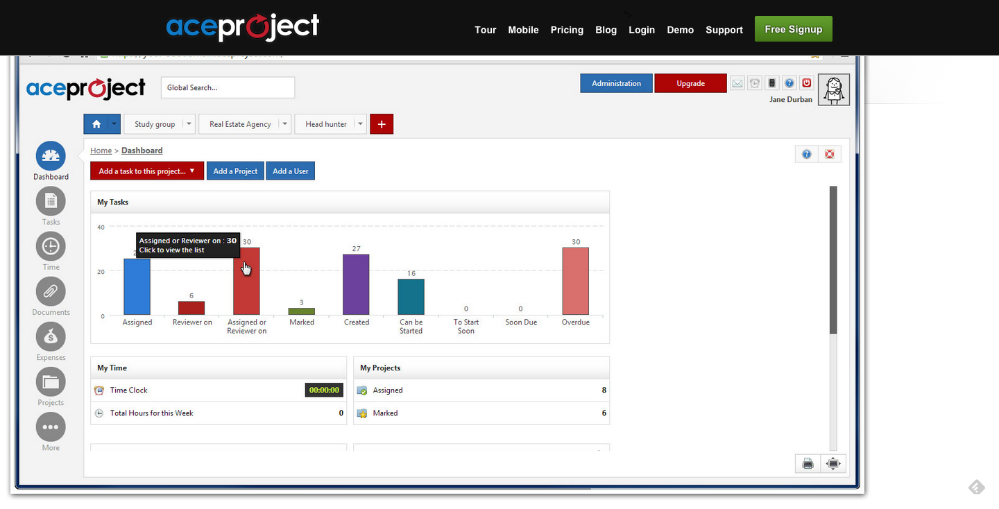Click the full-screen expand icon
This screenshot has height=509, width=999.
(833, 464)
